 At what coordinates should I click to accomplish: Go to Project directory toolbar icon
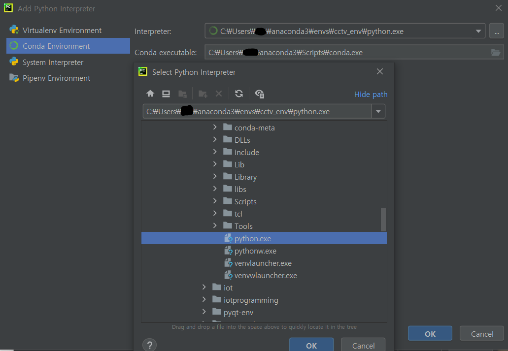pyautogui.click(x=182, y=94)
